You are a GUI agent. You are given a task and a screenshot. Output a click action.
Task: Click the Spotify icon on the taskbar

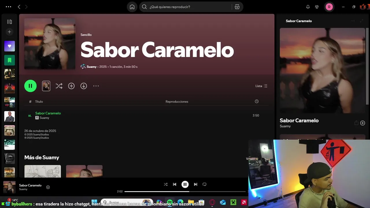[x=170, y=202]
